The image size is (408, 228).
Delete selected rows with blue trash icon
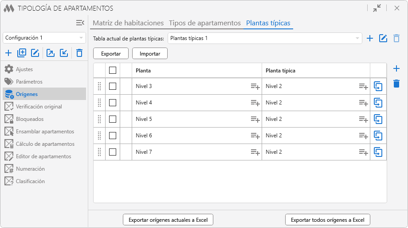click(x=396, y=84)
